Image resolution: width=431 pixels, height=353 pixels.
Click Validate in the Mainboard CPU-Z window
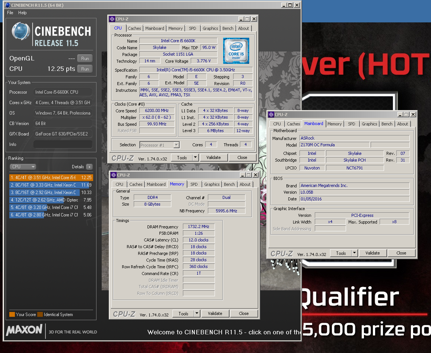click(x=373, y=253)
